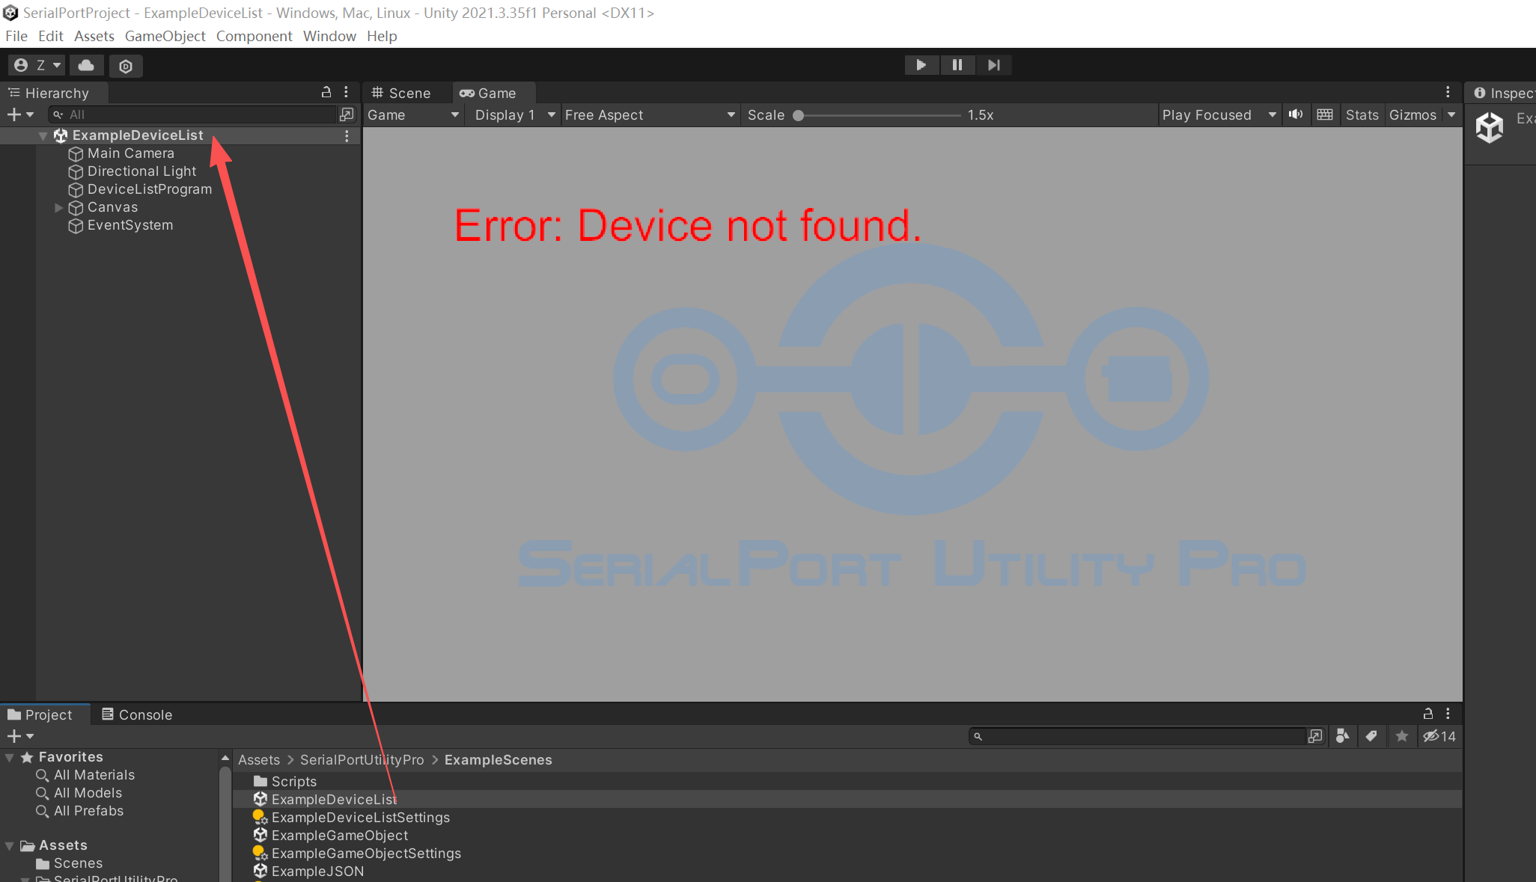Open Project create plus dropdown
Viewport: 1536px width, 882px height.
point(20,736)
